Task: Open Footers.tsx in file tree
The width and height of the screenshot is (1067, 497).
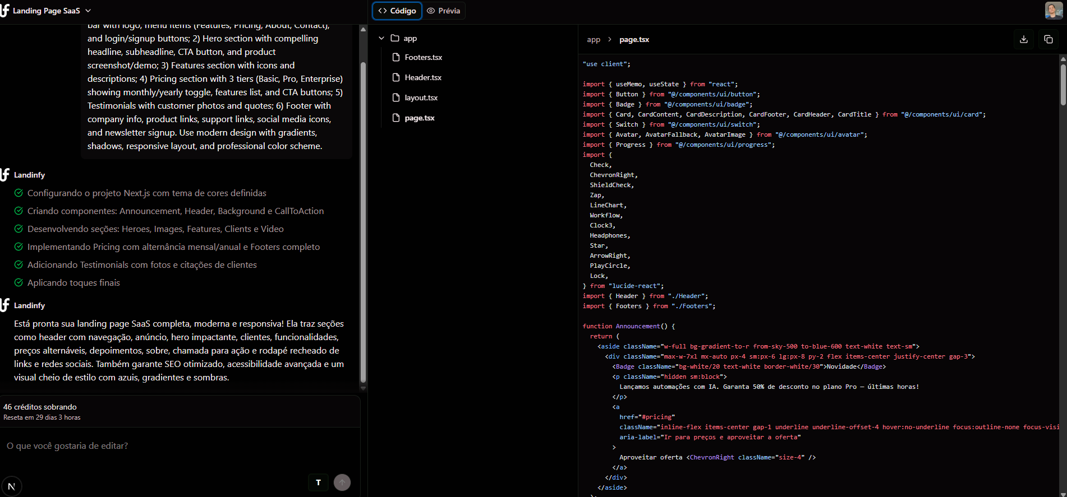Action: (423, 57)
